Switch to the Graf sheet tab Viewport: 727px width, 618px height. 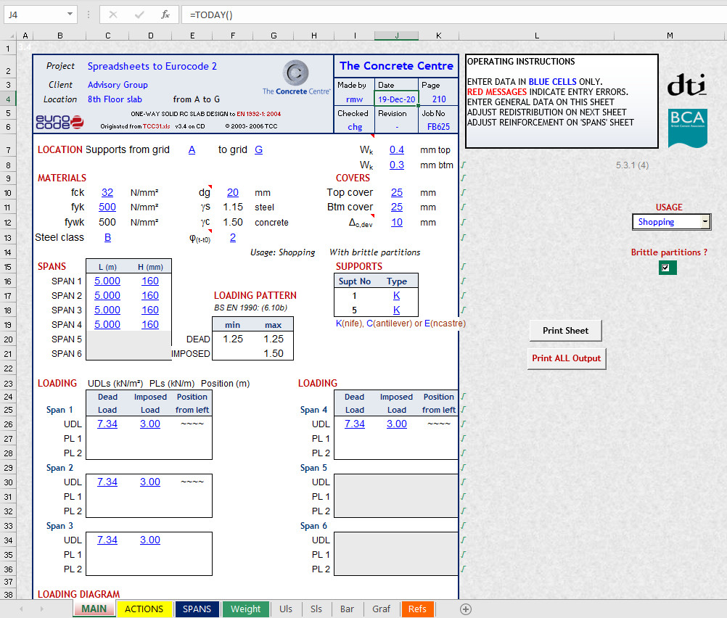(381, 609)
